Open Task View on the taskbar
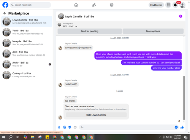Screen dimensions: 190x140 [x=18, y=137]
